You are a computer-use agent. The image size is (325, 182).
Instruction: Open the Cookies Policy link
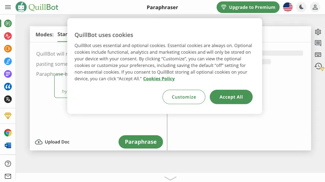point(159,79)
